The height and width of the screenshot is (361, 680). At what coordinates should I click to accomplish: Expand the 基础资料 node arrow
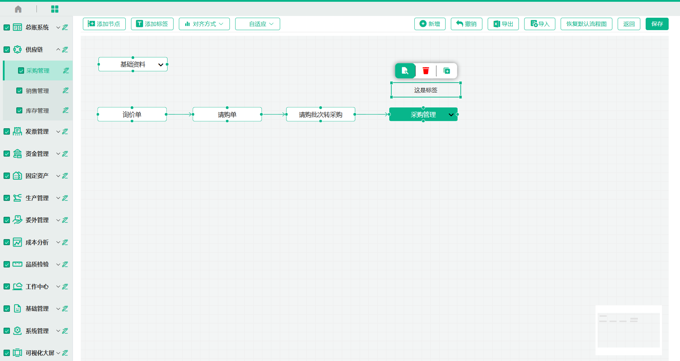[161, 64]
